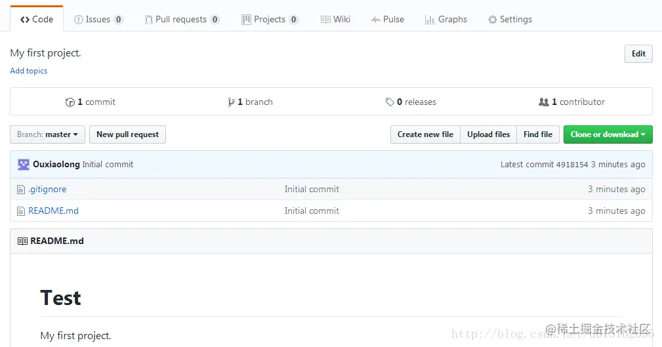Click the releases tag icon
This screenshot has height=347, width=662.
(x=390, y=102)
